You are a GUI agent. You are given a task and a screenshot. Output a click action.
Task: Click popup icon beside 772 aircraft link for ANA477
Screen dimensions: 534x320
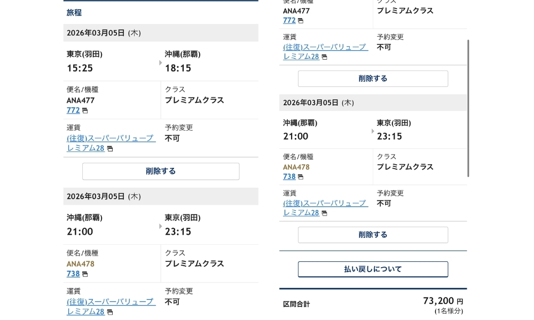coord(84,110)
